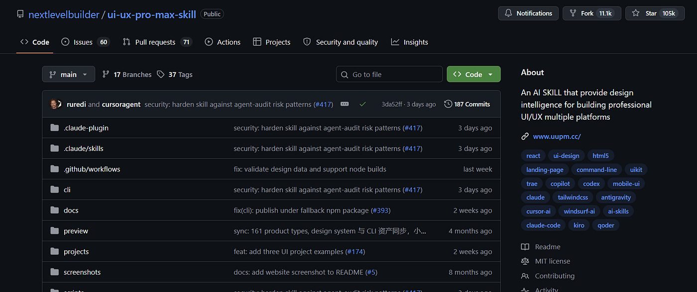Viewport: 697px width, 292px height.
Task: Open the Issues tab
Action: [x=85, y=42]
